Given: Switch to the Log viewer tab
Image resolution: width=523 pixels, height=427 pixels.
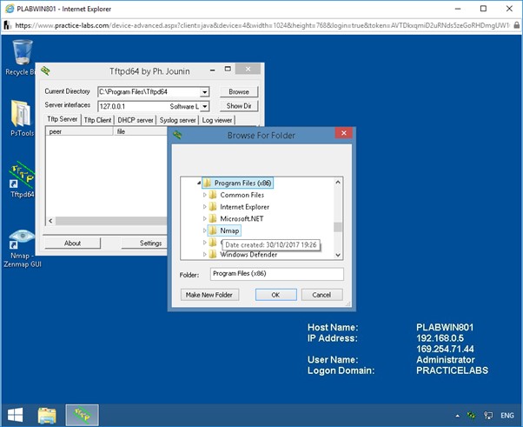Looking at the screenshot, I should (217, 120).
